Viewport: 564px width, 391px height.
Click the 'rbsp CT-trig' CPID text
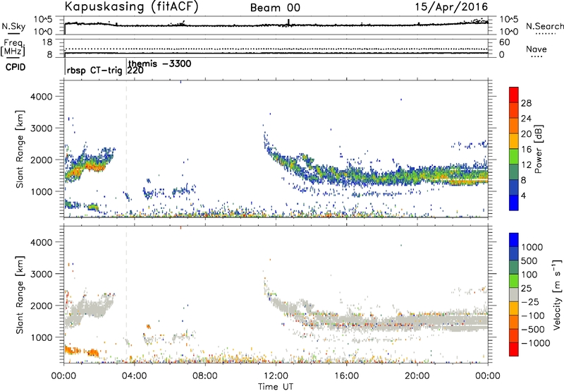[x=94, y=70]
